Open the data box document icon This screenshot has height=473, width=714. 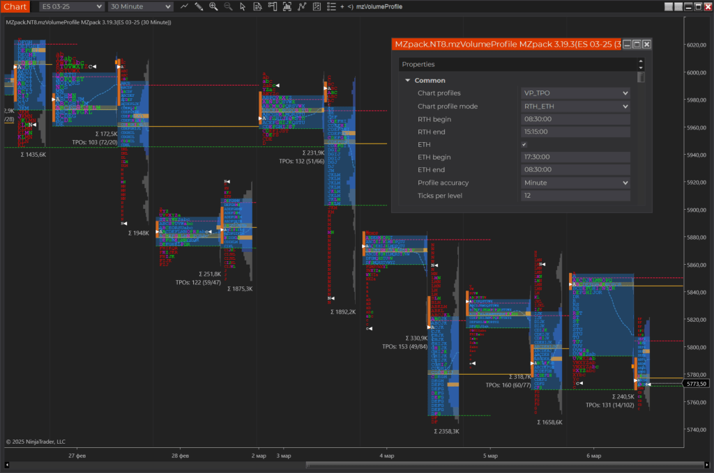257,6
